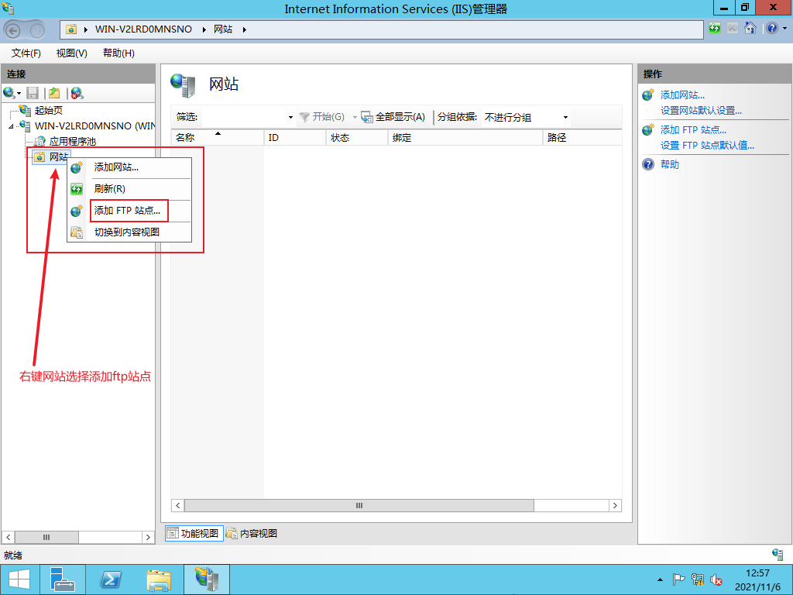Click 设置网站默认设置... link

click(x=701, y=110)
